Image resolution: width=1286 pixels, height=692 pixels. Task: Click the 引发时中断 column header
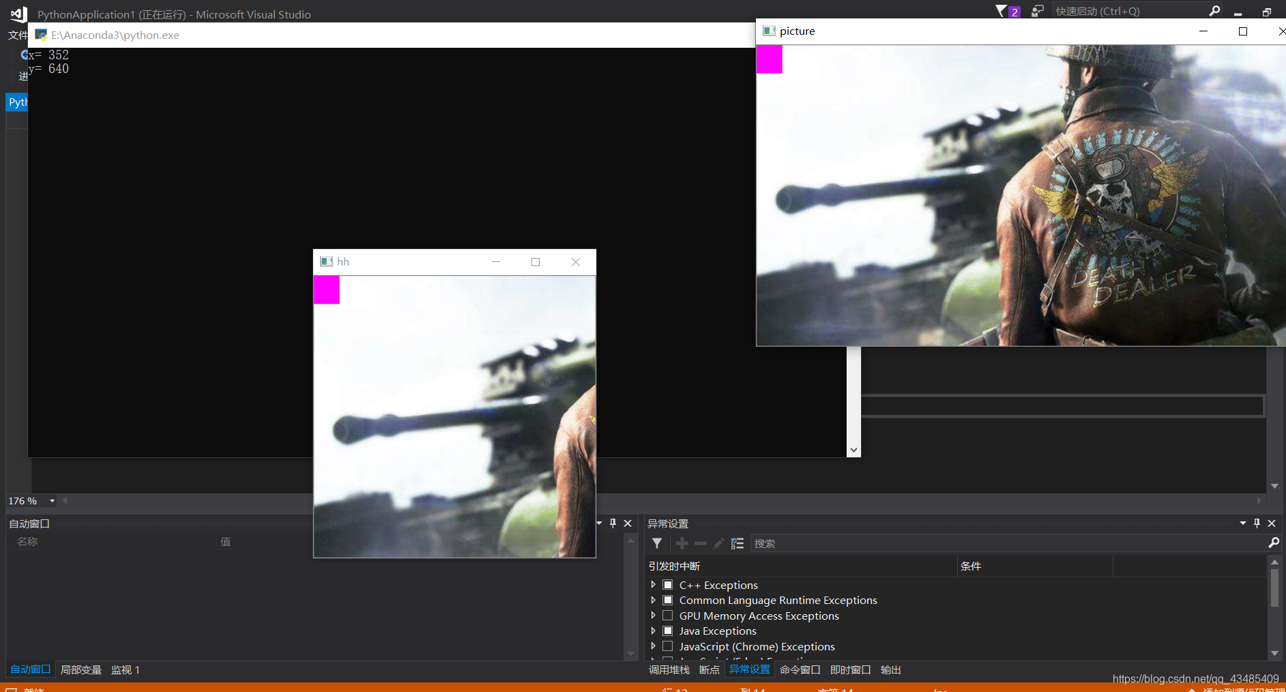(x=801, y=566)
